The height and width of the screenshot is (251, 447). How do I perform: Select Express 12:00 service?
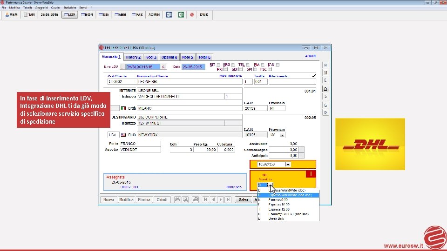(288, 209)
